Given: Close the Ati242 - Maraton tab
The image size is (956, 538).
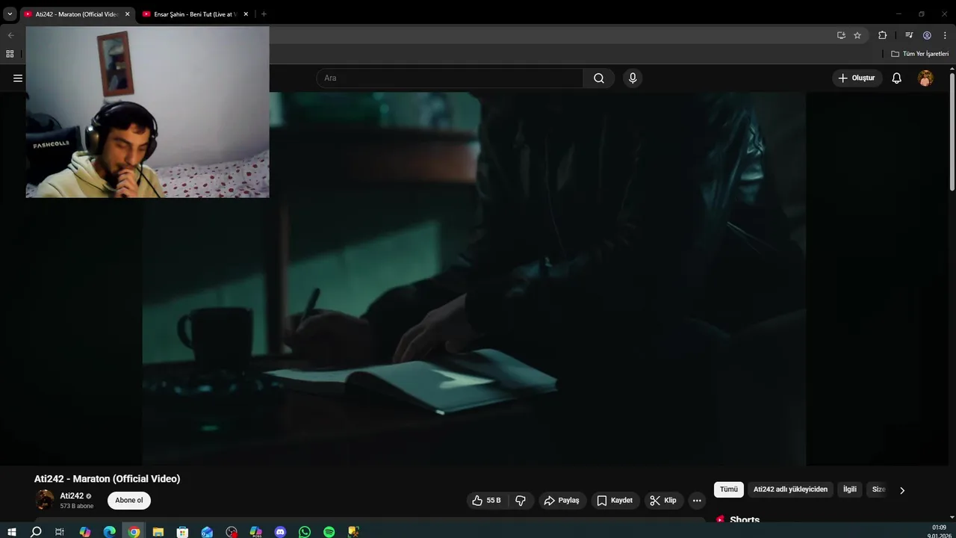Looking at the screenshot, I should 127,14.
